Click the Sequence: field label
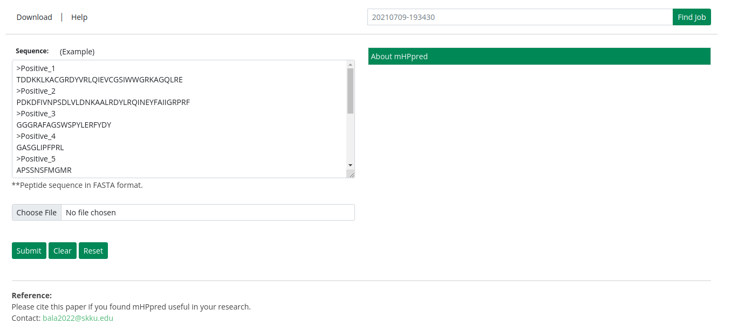Image resolution: width=731 pixels, height=330 pixels. (32, 51)
